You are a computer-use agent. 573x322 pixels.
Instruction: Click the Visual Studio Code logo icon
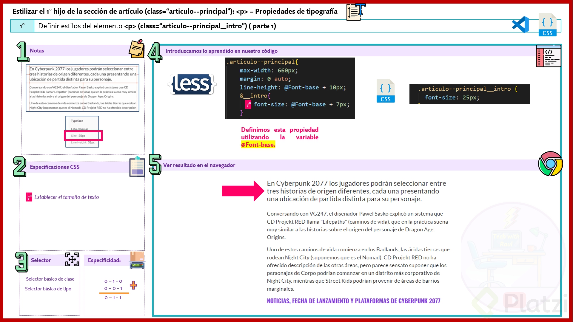coord(520,25)
